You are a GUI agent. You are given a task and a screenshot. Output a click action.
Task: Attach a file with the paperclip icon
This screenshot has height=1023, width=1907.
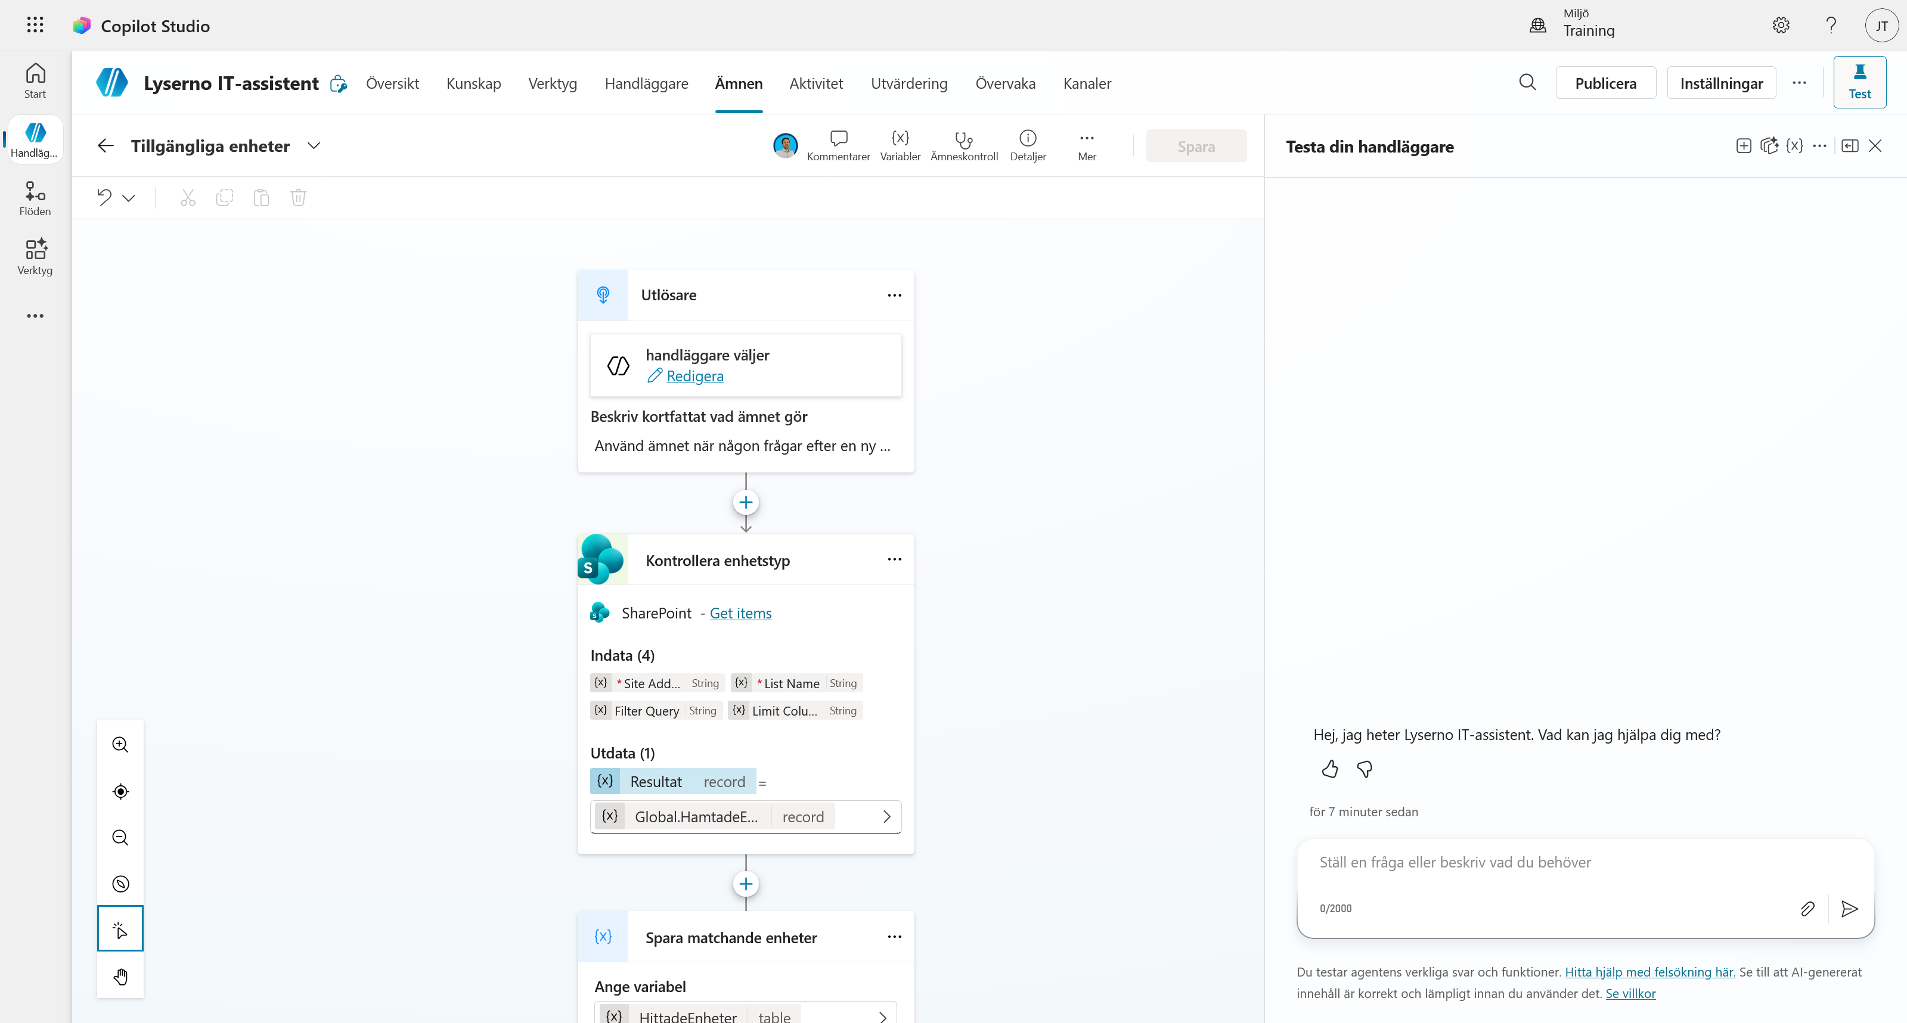[x=1807, y=909]
